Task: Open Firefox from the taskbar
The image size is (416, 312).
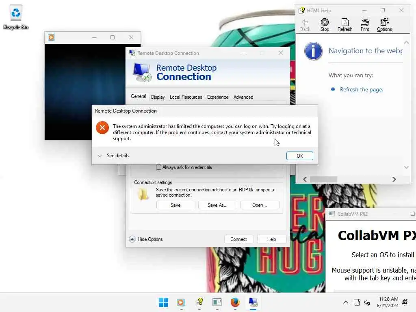Action: point(235,302)
